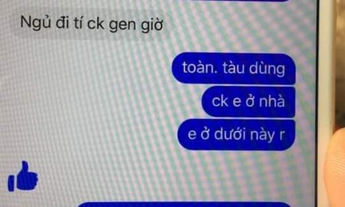Image resolution: width=345 pixels, height=207 pixels.
Task: Click the word "tàu" in the sent bubble
Action: (x=234, y=67)
